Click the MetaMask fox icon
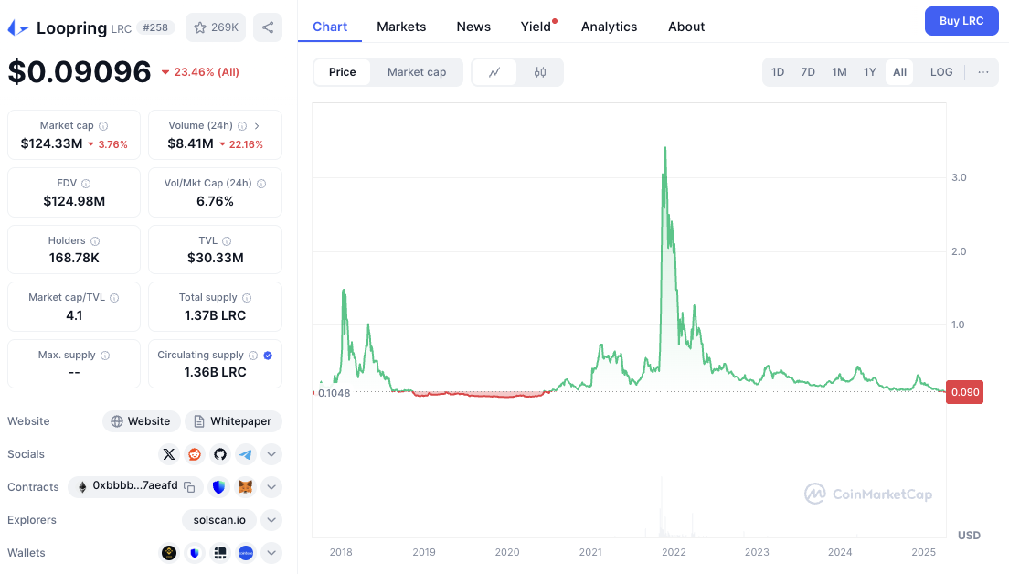The width and height of the screenshot is (1009, 574). tap(245, 487)
